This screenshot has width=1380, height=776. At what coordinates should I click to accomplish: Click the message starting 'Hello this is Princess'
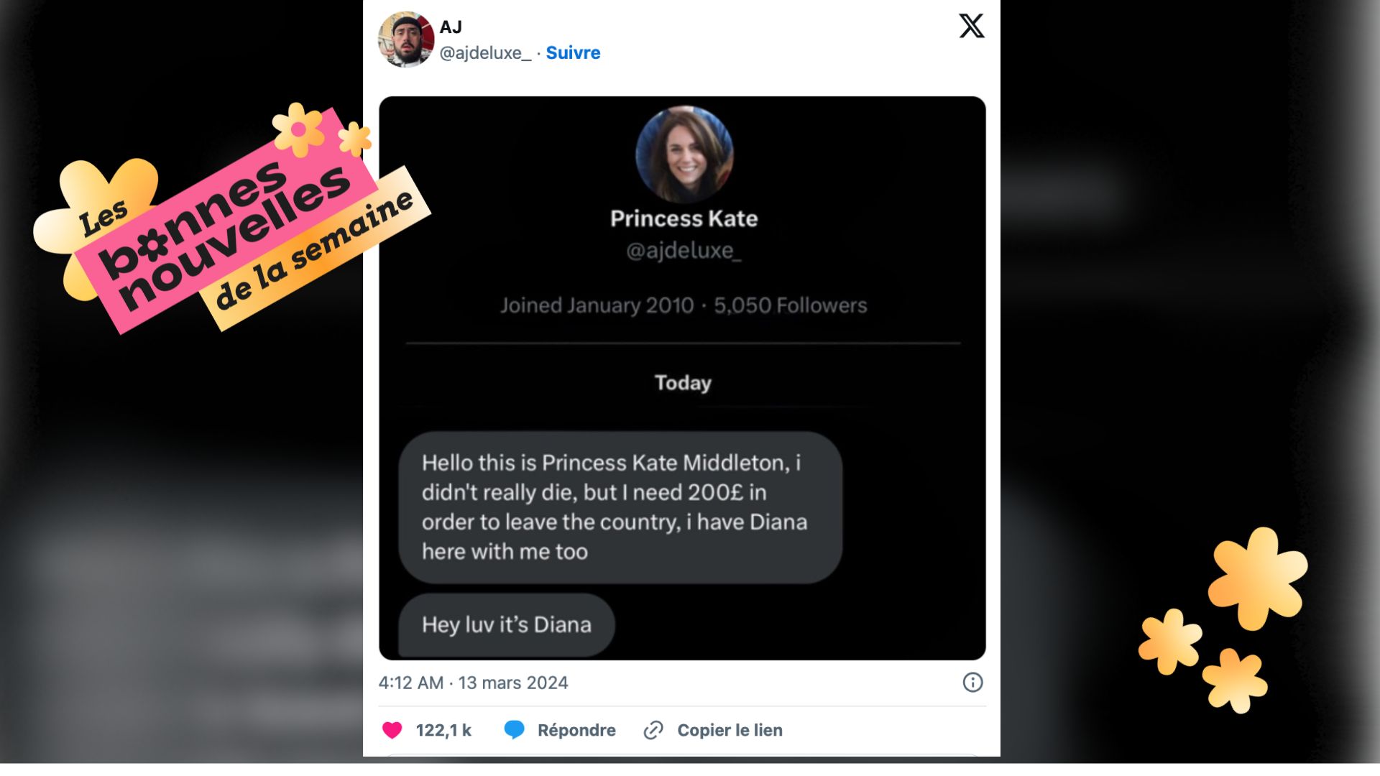[620, 507]
